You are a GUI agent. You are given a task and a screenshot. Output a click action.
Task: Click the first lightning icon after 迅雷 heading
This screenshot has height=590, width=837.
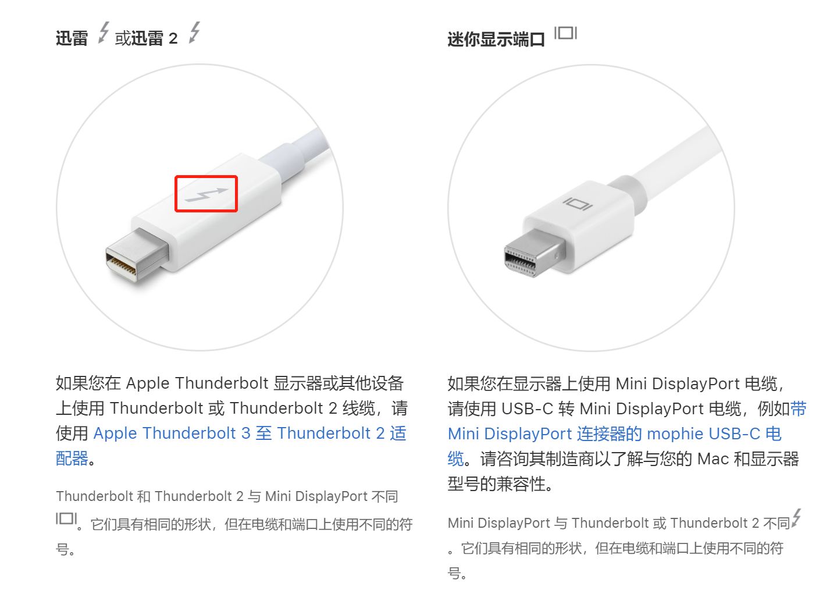[x=103, y=33]
